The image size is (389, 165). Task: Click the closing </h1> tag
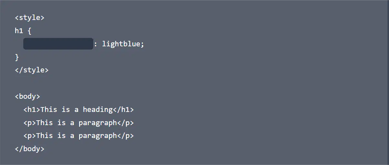pos(123,110)
